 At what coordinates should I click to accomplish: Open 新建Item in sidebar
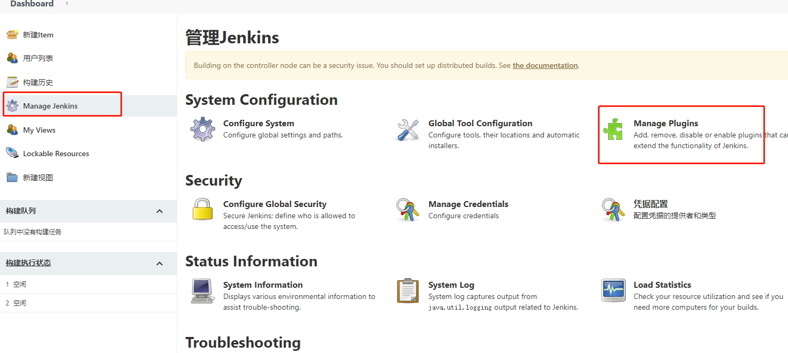point(38,35)
